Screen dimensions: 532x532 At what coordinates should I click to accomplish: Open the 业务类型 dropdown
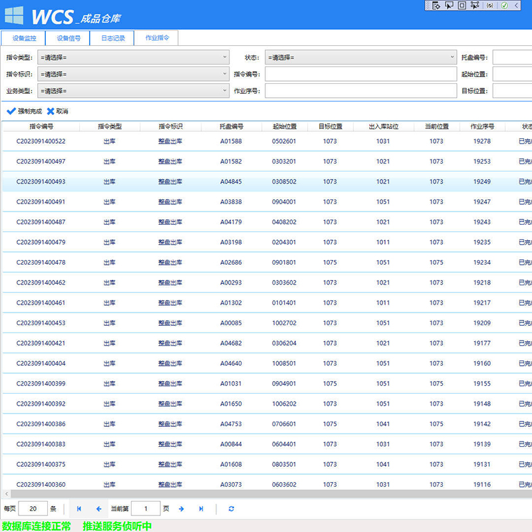point(133,90)
